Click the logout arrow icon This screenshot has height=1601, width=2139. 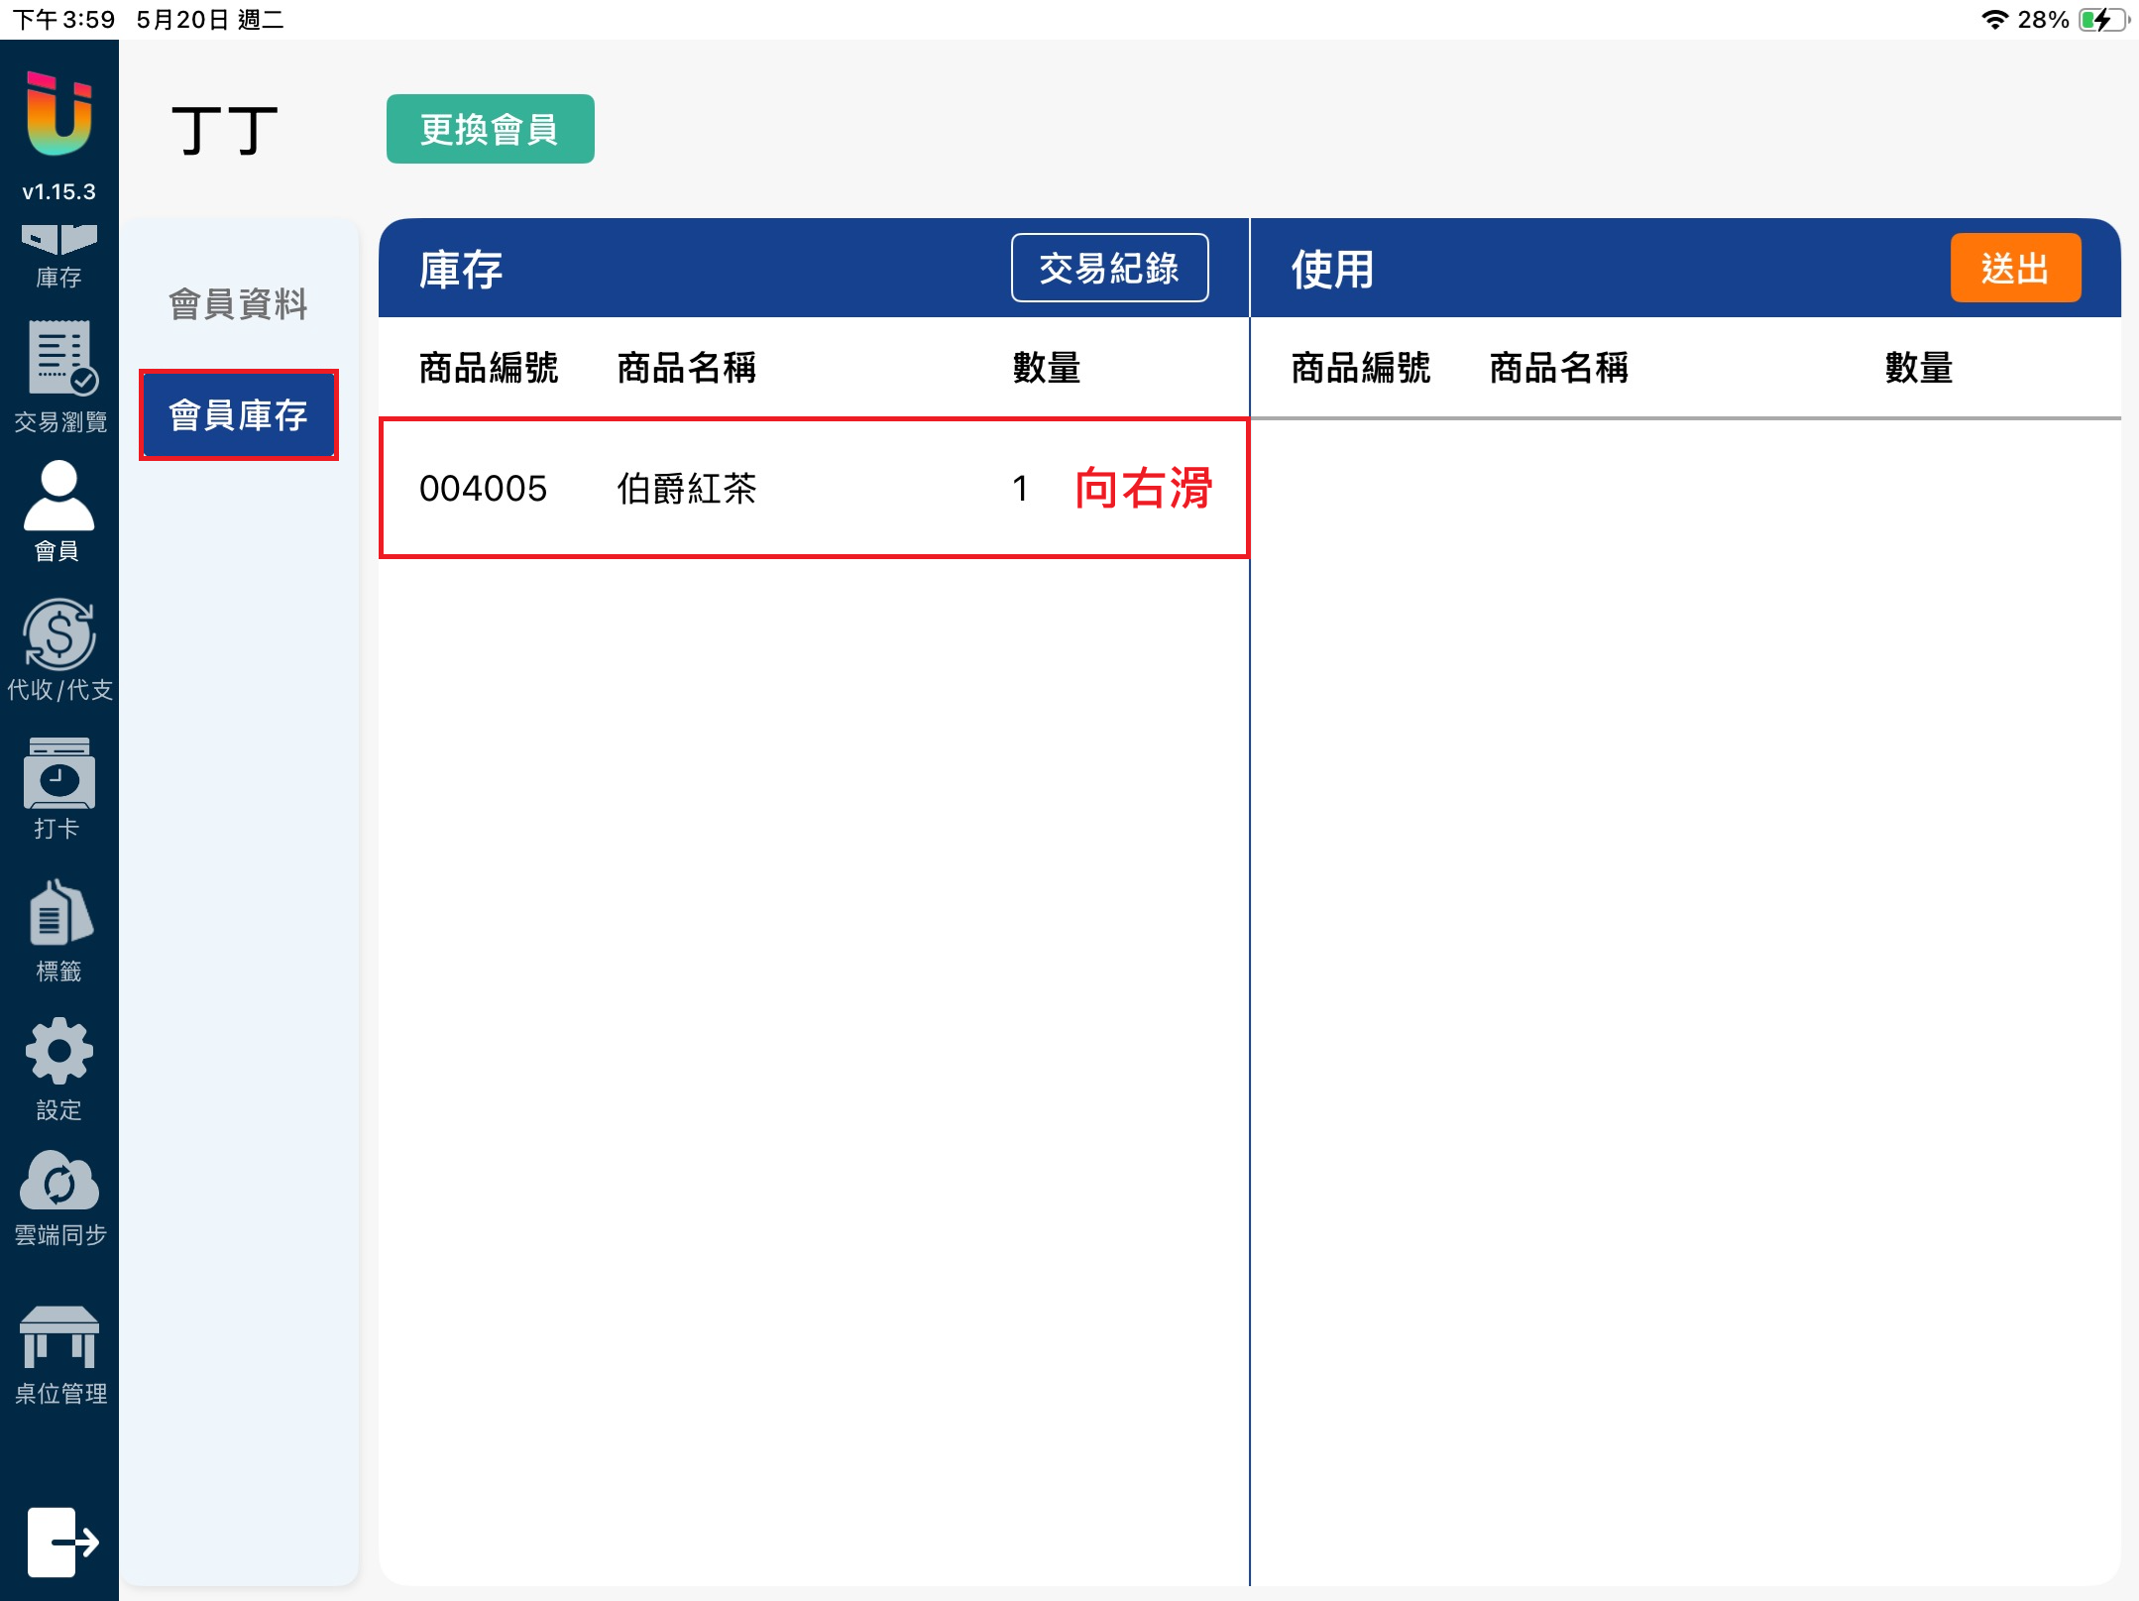(x=61, y=1542)
